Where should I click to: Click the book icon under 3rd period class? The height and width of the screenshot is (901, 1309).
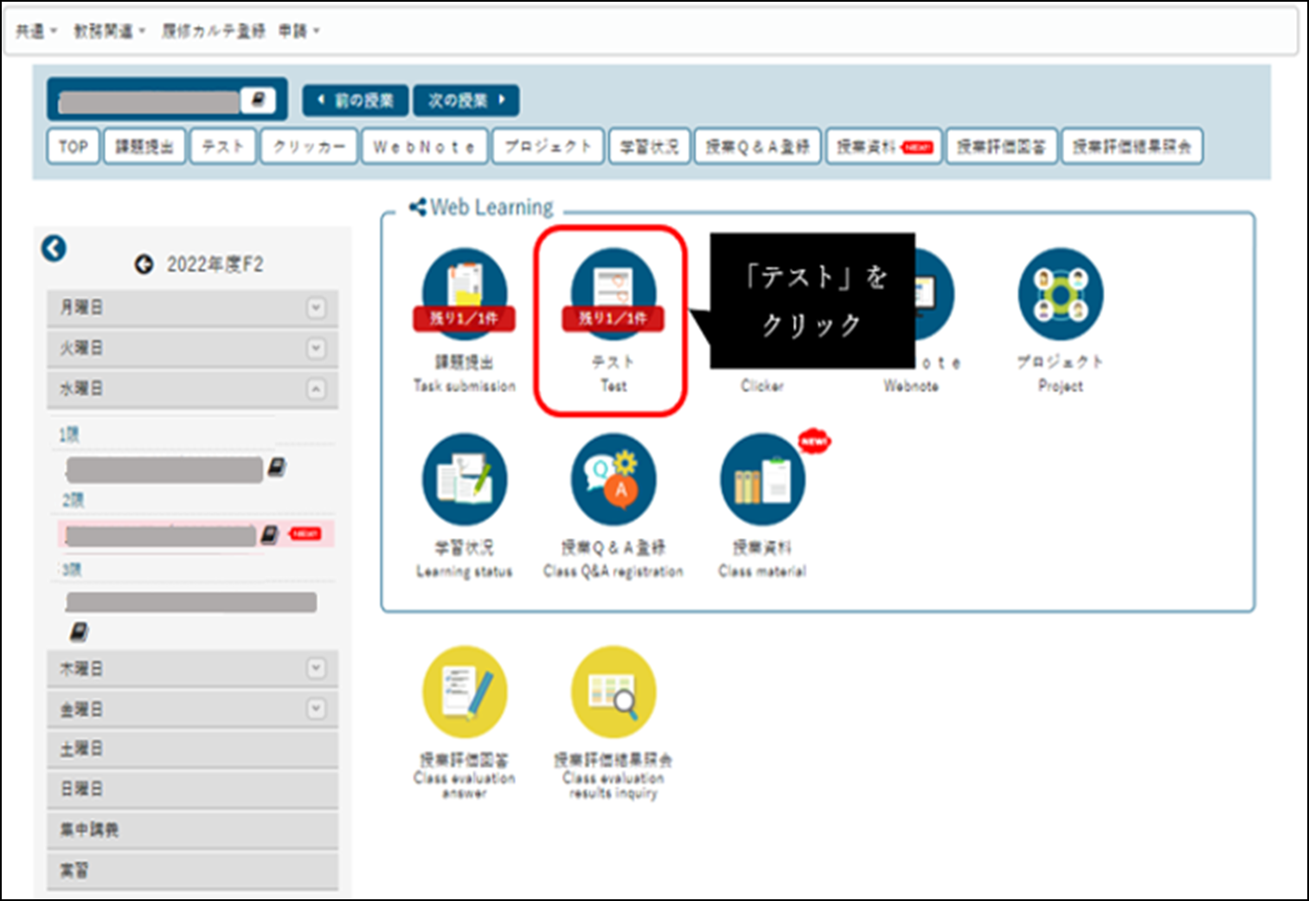pos(79,631)
